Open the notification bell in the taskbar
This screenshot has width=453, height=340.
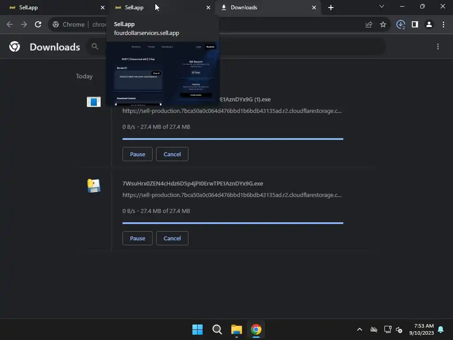(441, 329)
